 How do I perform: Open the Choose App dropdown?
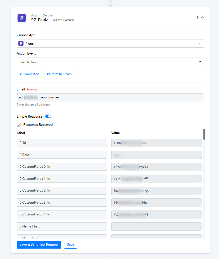(110, 44)
